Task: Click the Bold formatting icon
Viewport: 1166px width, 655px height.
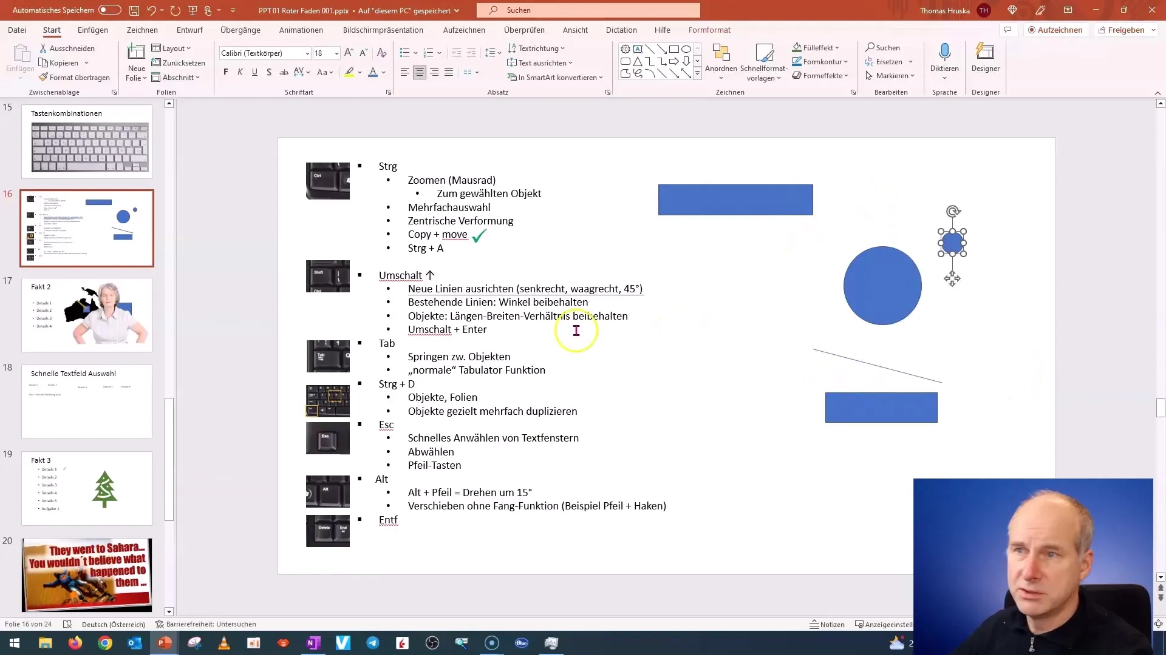Action: point(226,73)
